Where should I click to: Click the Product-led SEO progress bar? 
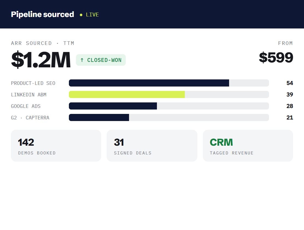tap(169, 83)
